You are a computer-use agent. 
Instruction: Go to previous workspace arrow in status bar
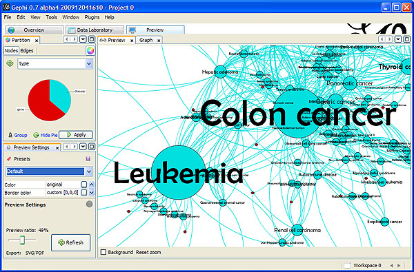point(391,265)
